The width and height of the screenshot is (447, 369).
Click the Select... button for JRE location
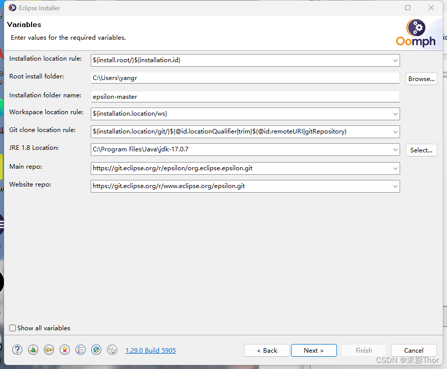[x=422, y=150]
